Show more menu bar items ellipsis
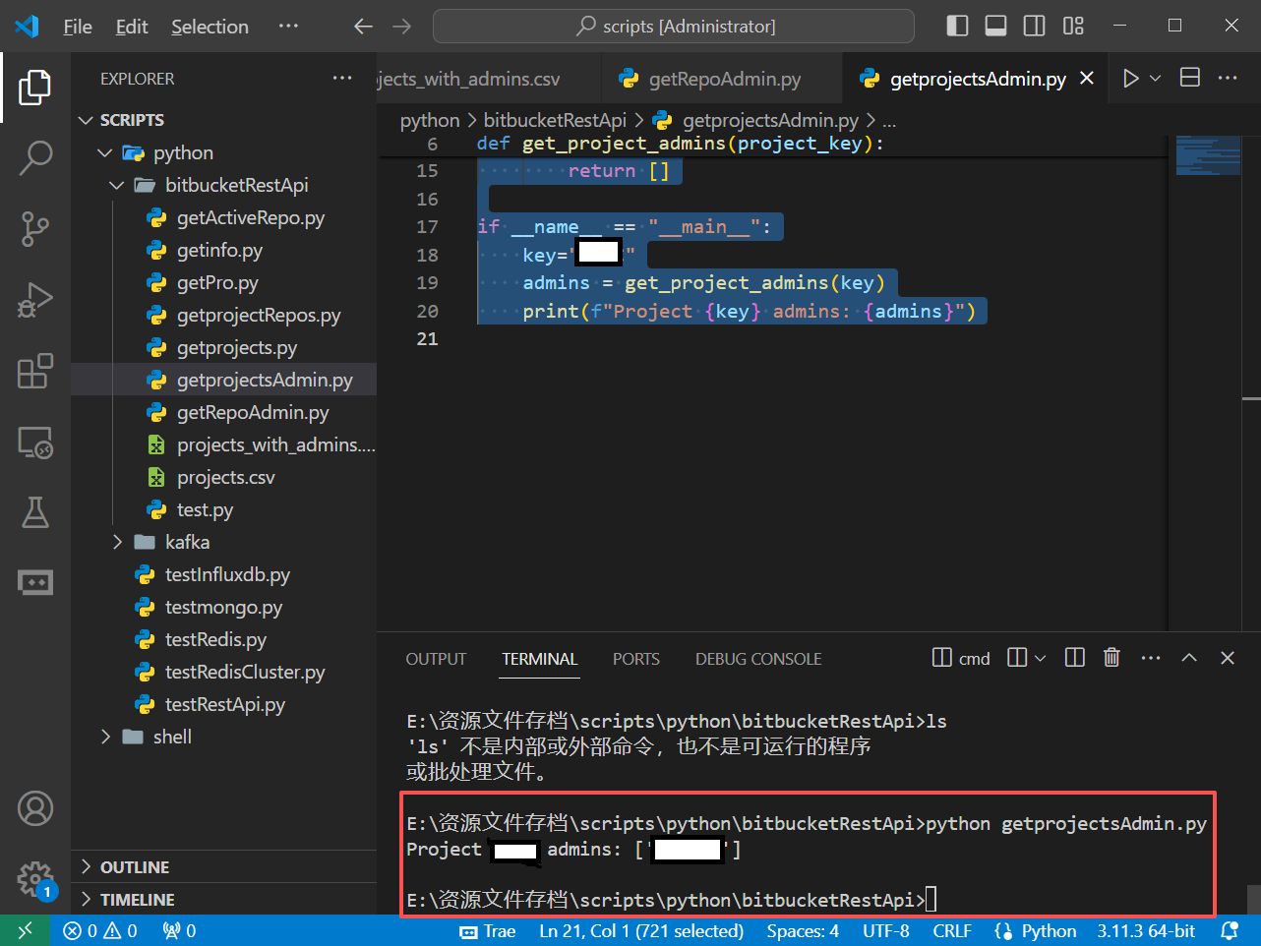Viewport: 1261px width, 946px height. pyautogui.click(x=288, y=26)
